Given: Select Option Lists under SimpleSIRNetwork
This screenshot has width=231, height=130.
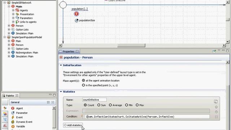Looking at the screenshot, I should pyautogui.click(x=22, y=30).
